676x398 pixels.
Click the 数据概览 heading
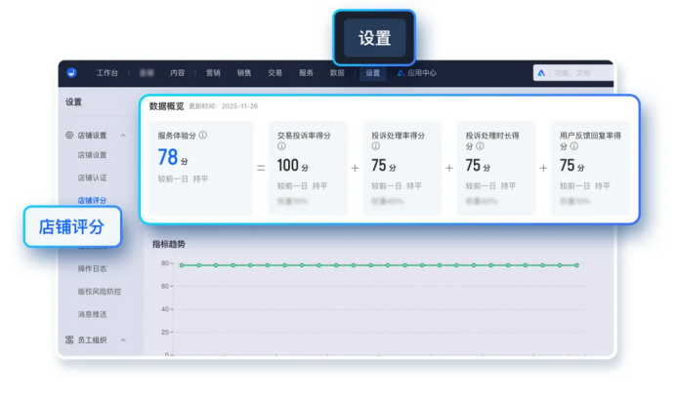point(166,106)
